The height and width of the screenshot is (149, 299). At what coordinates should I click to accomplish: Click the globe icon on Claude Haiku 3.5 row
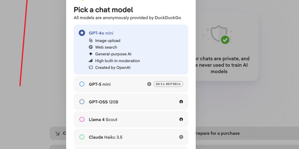(x=181, y=137)
